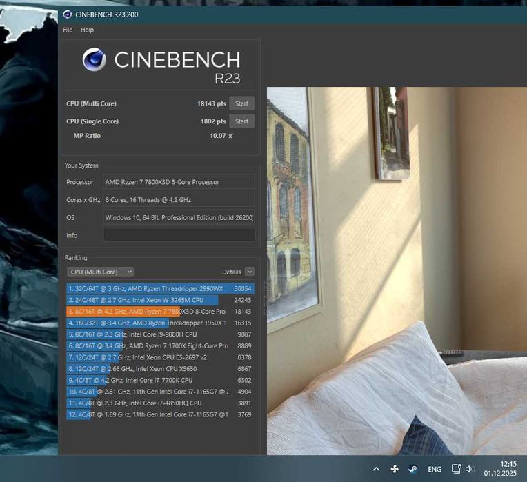Select ranking row Intel Core i9-9880H
The width and height of the screenshot is (527, 482).
160,334
